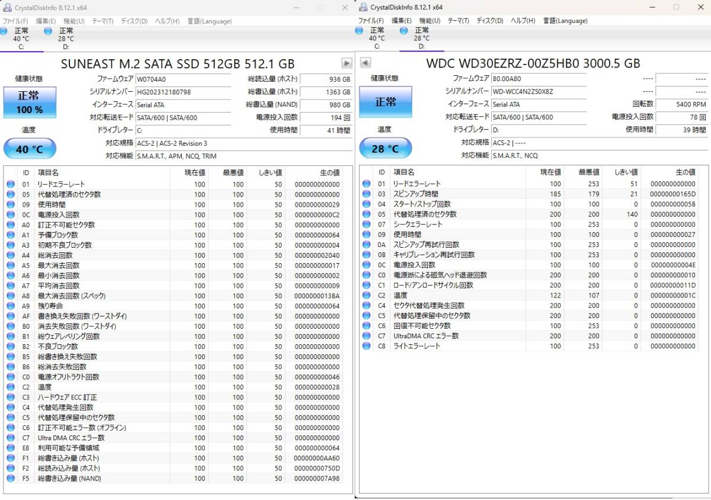Open ディスク menu in left window

pyautogui.click(x=134, y=21)
